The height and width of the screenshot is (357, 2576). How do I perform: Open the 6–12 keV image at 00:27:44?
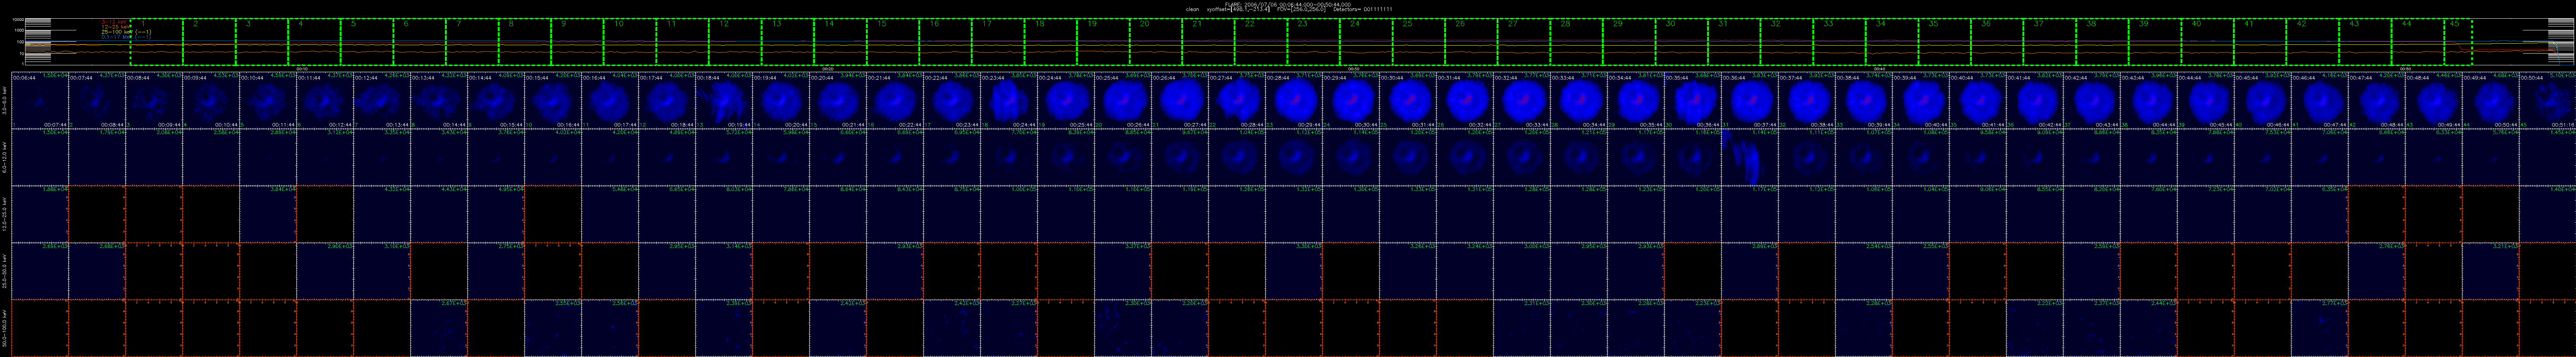click(x=1237, y=157)
